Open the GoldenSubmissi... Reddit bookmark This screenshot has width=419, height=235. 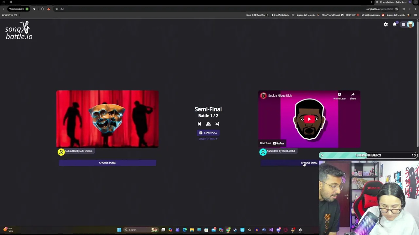point(373,15)
